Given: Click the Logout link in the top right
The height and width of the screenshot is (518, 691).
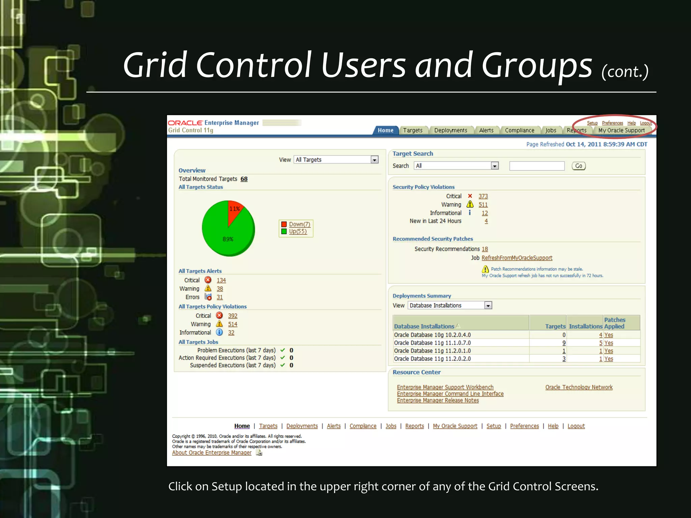Looking at the screenshot, I should (x=646, y=123).
